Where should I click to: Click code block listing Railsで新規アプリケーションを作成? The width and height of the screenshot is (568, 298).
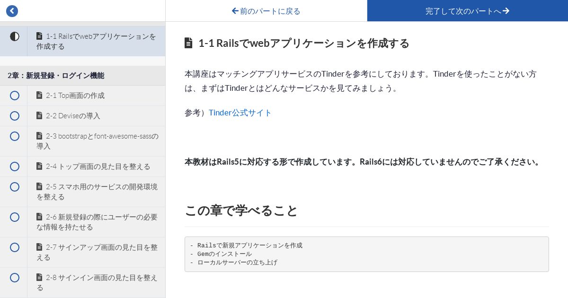pyautogui.click(x=367, y=254)
